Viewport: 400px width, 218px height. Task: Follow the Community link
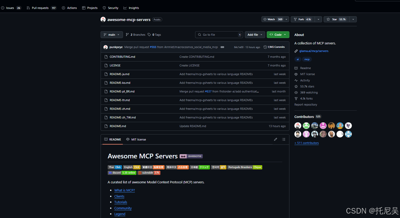[x=123, y=208]
